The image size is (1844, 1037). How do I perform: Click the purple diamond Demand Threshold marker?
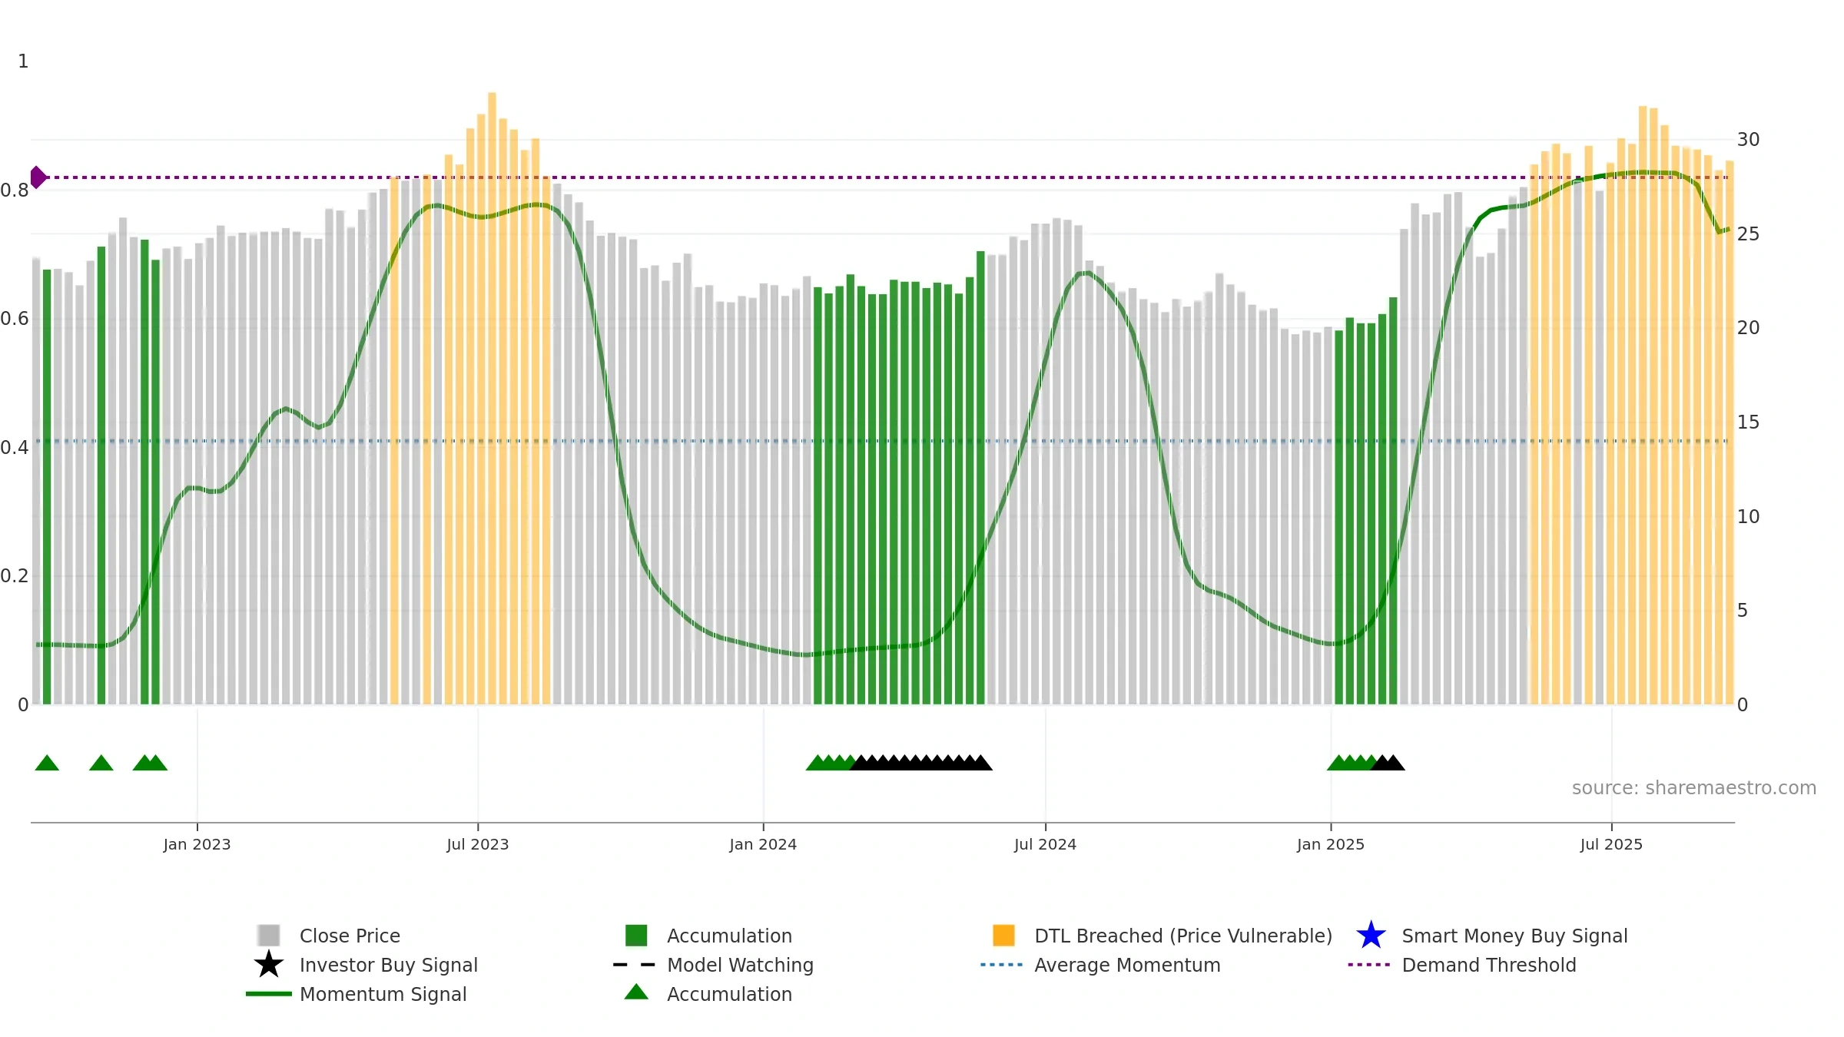[x=38, y=177]
